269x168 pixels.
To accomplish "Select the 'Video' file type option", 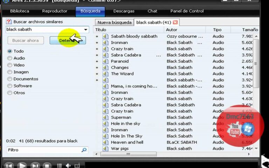I will pos(10,65).
